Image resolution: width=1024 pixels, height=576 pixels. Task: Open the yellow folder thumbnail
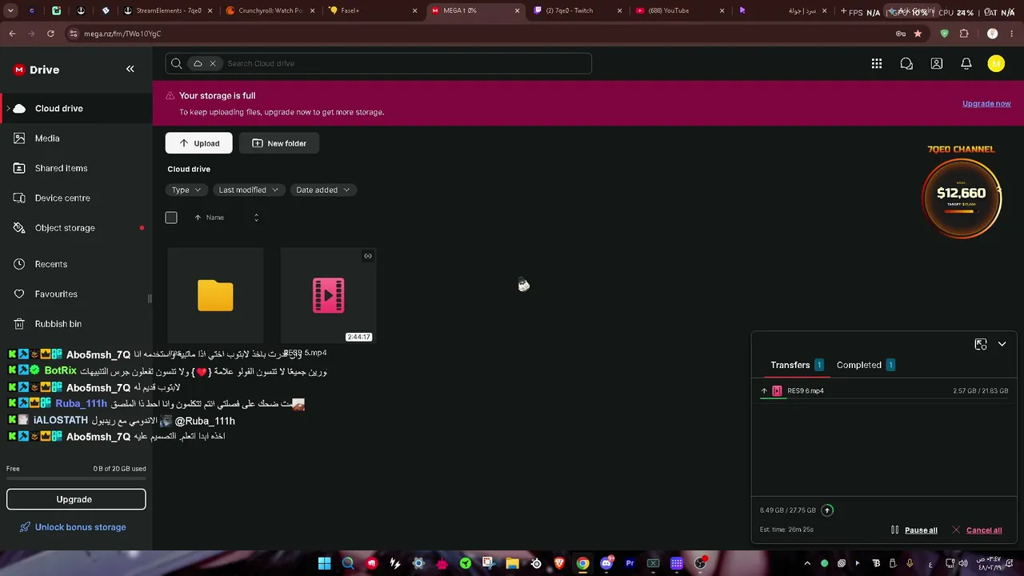(x=215, y=295)
